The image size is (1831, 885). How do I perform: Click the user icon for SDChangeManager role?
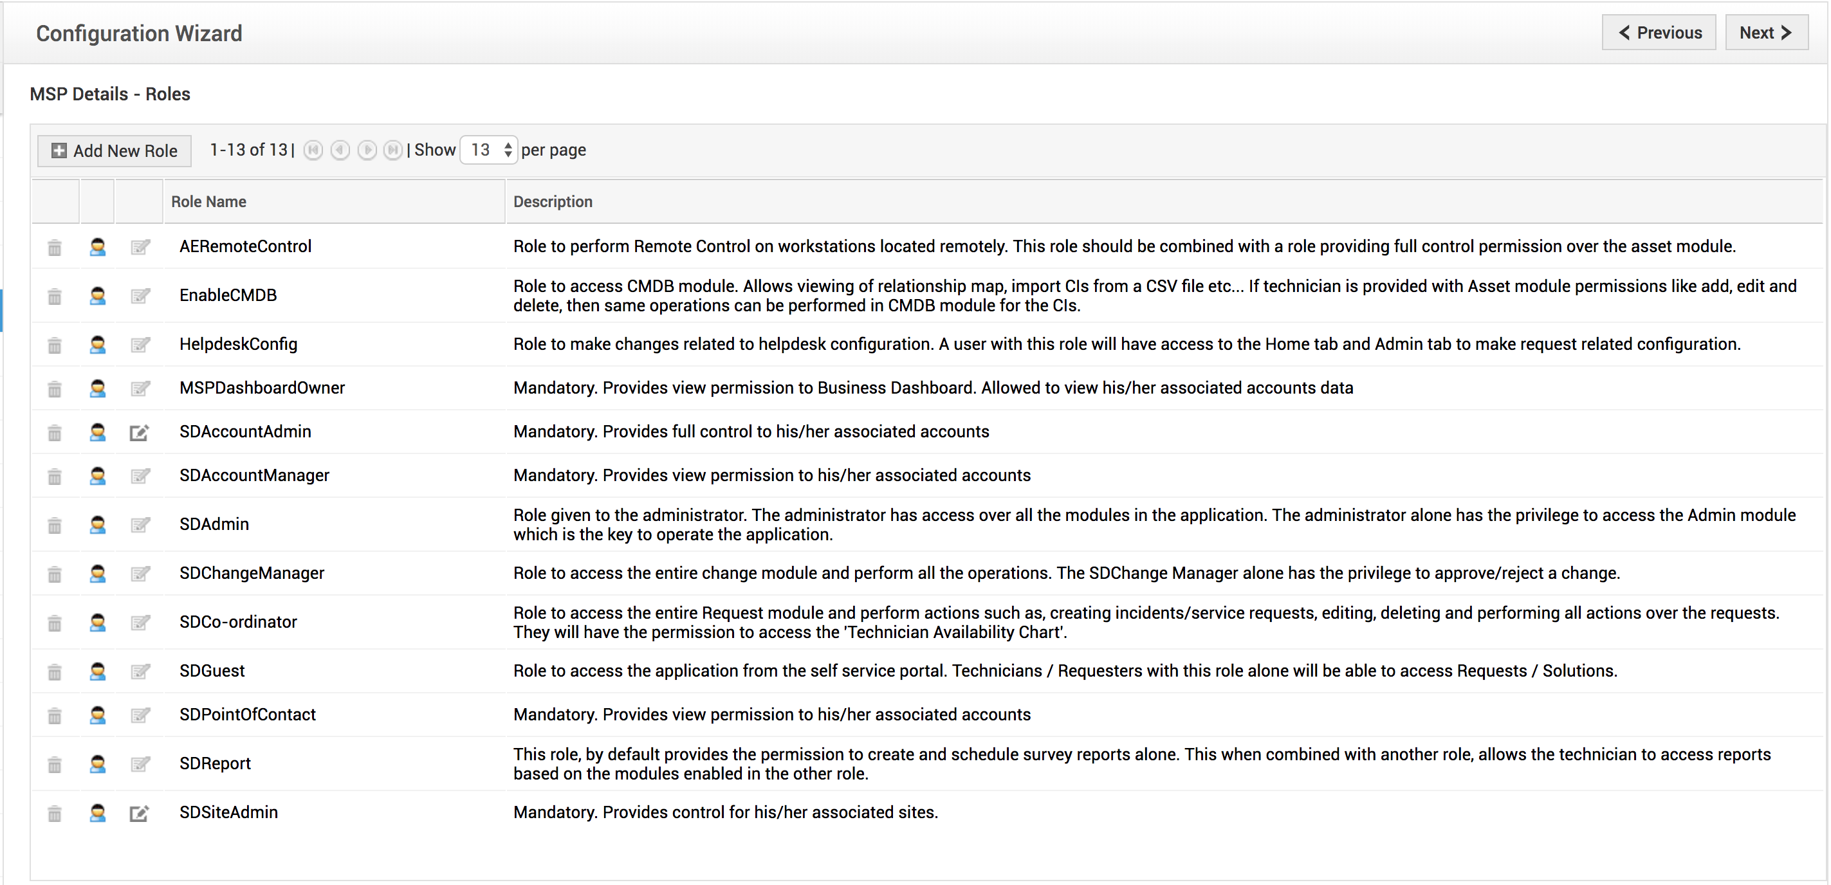97,574
